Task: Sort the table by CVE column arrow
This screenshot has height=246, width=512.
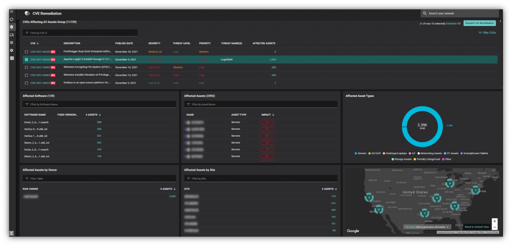Action: [x=38, y=43]
